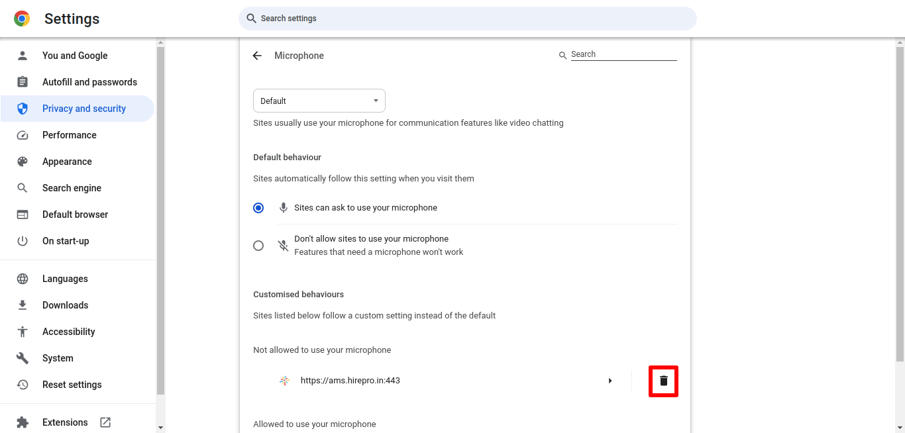Open Extensions link in sidebar

pyautogui.click(x=78, y=422)
